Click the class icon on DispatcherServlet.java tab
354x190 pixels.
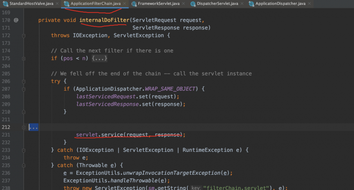pos(193,4)
